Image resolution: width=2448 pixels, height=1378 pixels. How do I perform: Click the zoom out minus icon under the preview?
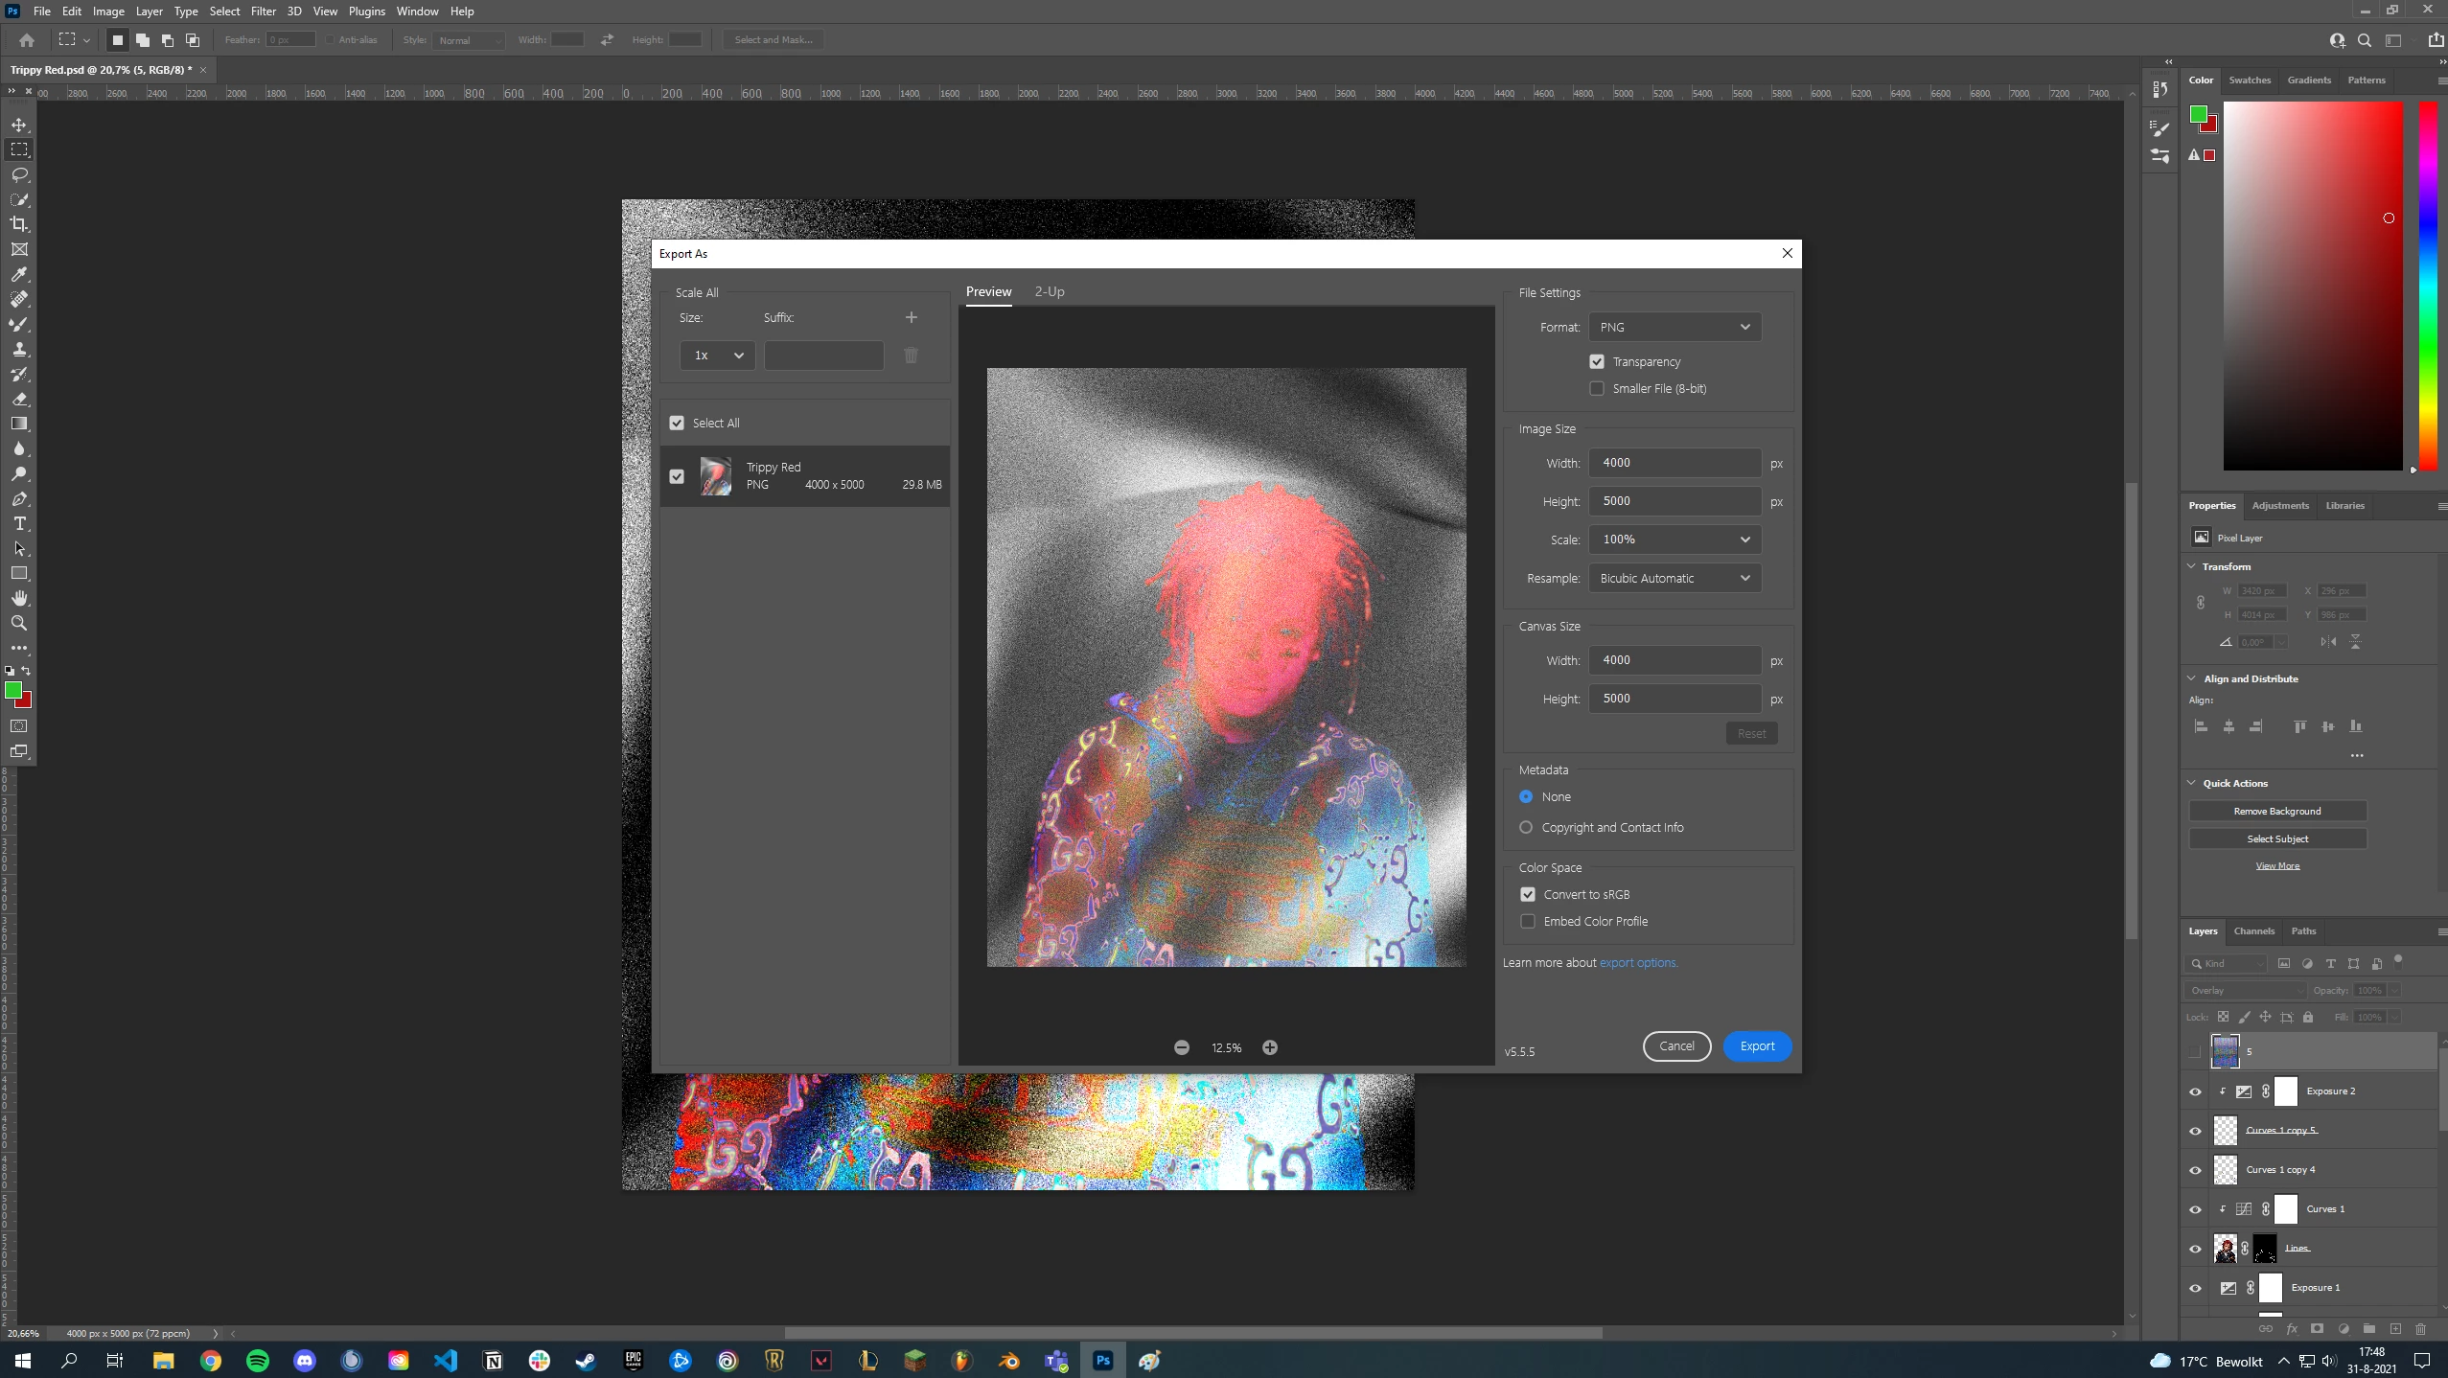point(1182,1047)
